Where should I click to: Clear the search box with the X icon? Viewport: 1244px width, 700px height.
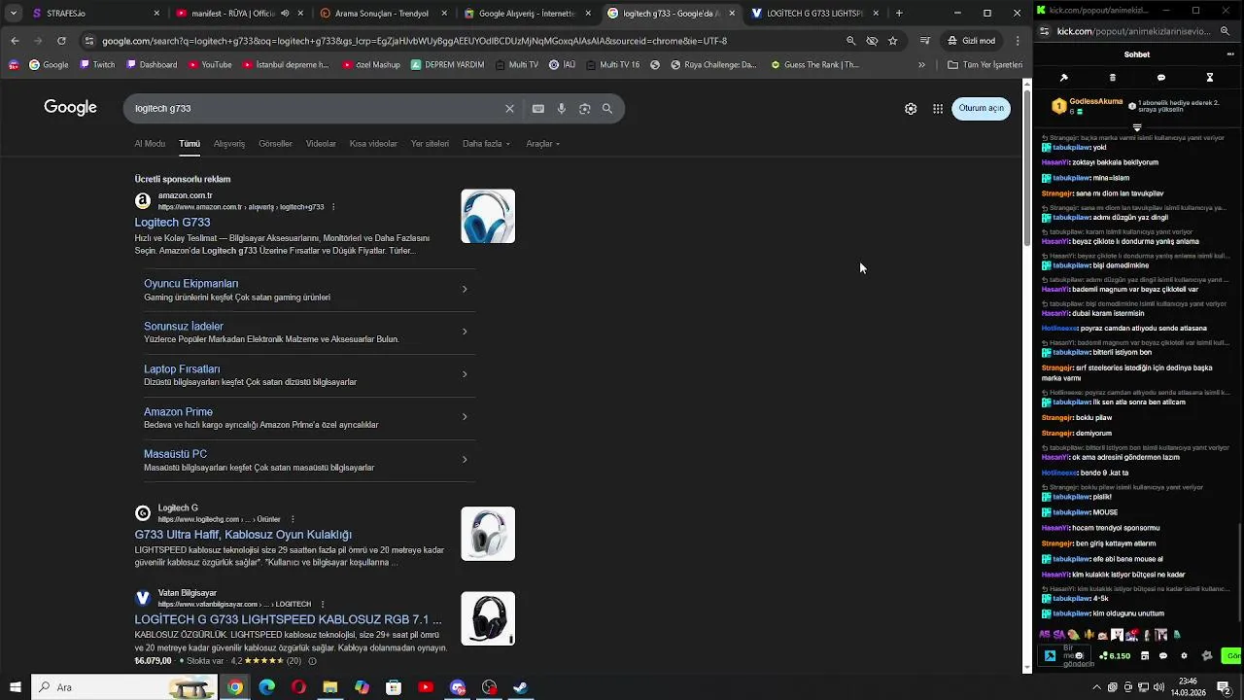[x=509, y=109]
